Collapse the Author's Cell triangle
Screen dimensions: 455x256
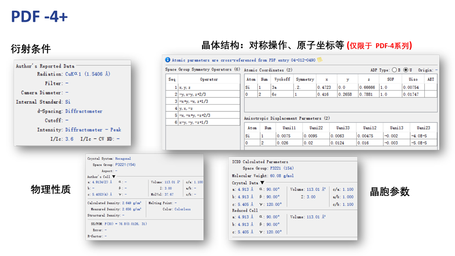tap(114, 177)
